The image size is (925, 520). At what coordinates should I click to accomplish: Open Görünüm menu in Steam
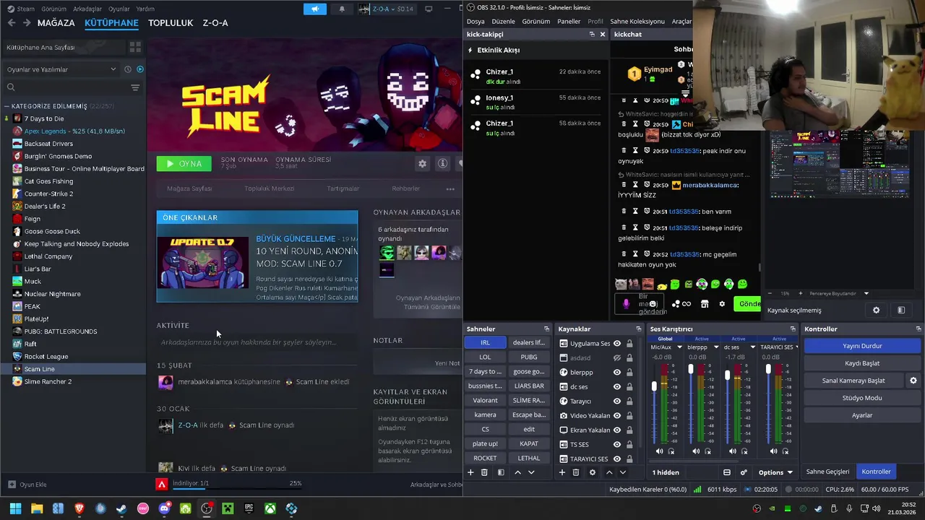tap(53, 9)
